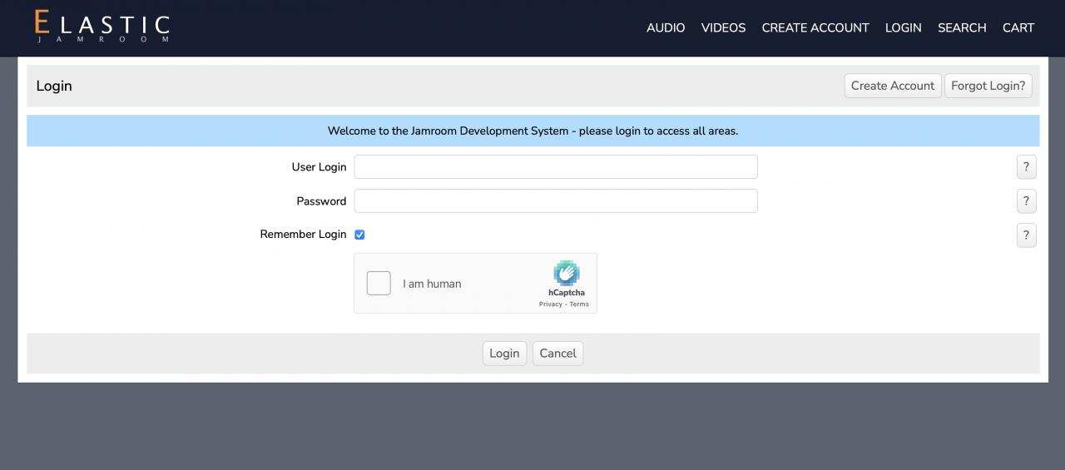Open help for Remember Login option
This screenshot has width=1065, height=470.
(x=1026, y=235)
